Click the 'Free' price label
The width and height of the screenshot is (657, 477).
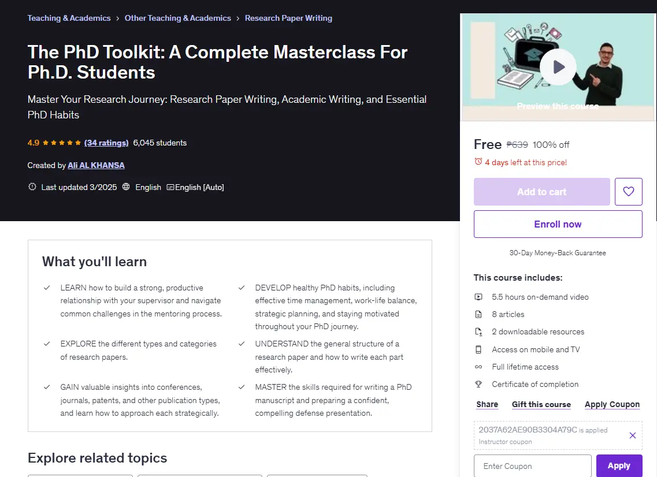488,144
